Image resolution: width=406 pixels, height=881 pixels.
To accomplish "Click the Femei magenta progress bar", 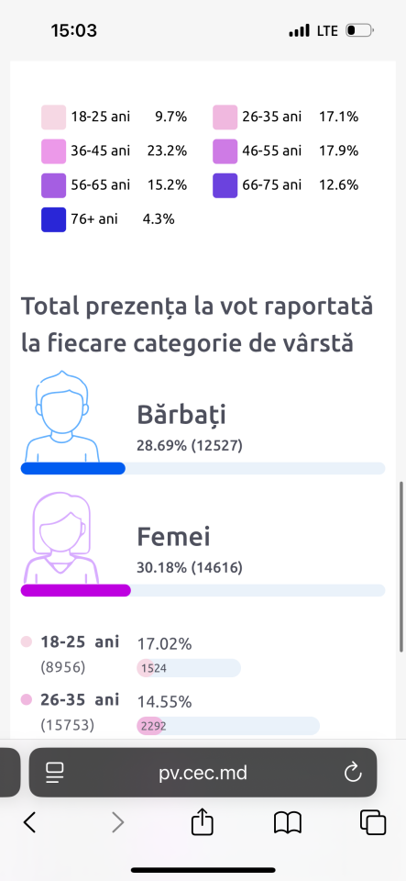I will (203, 590).
